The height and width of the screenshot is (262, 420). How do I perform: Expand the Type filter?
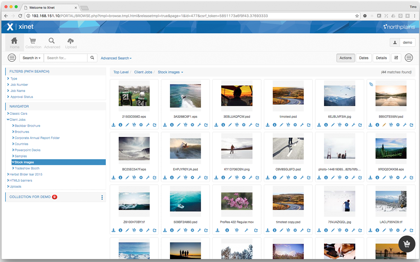12,79
